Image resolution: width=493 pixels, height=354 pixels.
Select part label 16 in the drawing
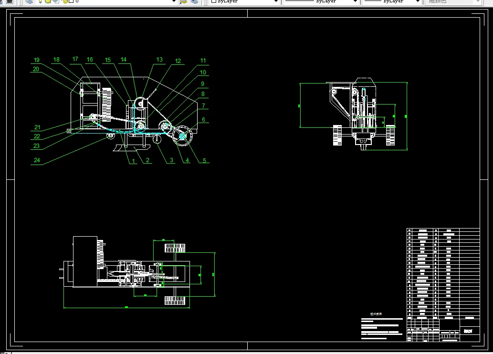[90, 60]
